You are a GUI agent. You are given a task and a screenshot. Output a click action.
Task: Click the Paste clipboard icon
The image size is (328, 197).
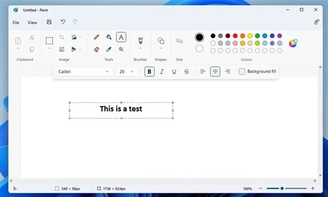click(18, 40)
